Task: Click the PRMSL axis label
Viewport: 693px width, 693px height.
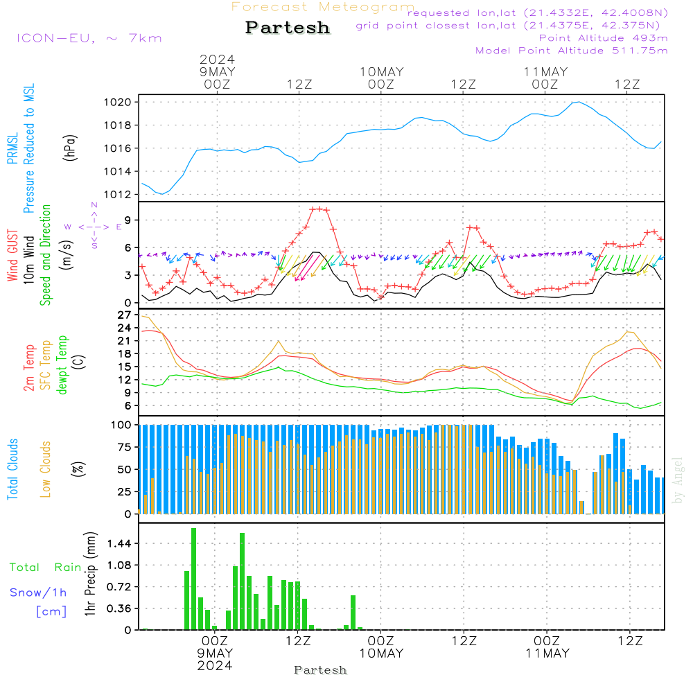Action: coord(12,148)
